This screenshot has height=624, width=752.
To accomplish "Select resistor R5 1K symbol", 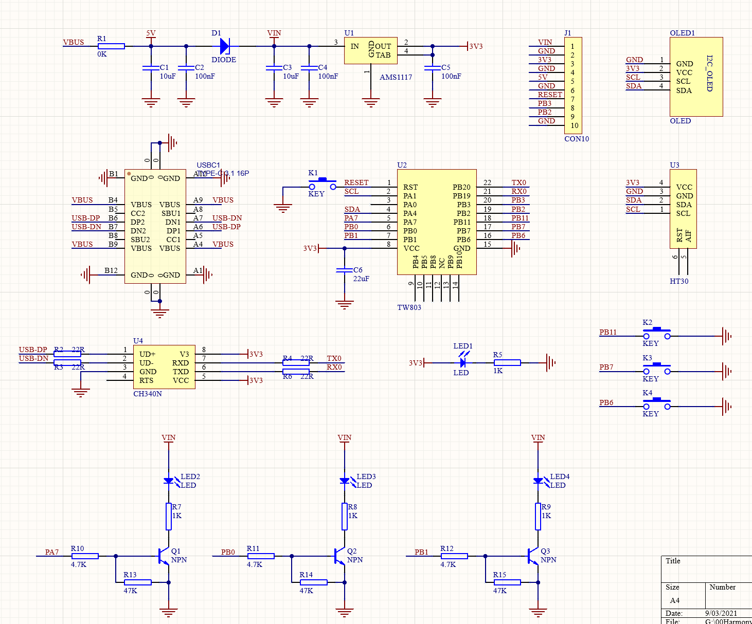I will coord(507,362).
